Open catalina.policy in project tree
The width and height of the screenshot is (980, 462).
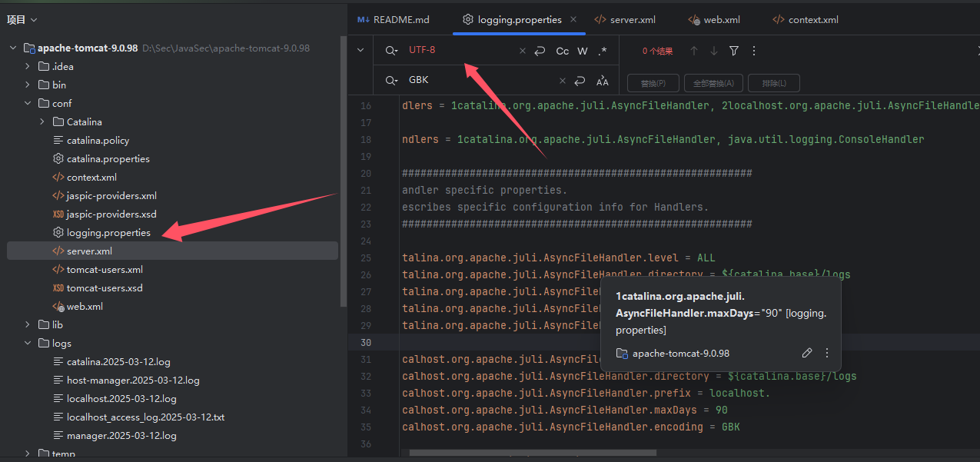98,140
